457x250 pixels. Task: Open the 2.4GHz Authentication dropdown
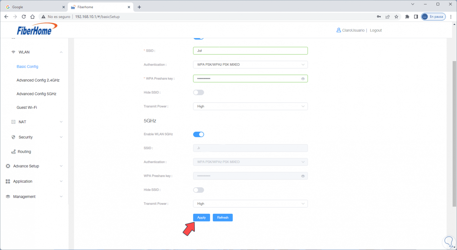[250, 65]
